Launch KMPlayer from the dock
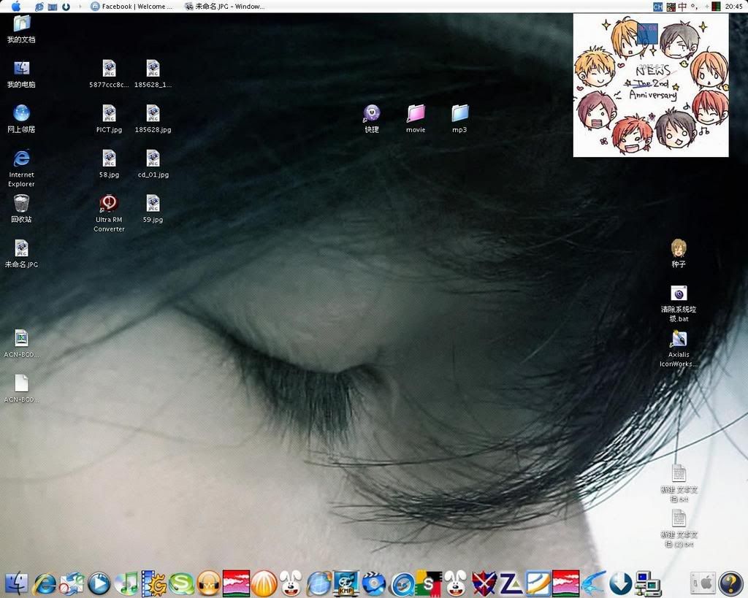This screenshot has height=598, width=748. click(346, 583)
